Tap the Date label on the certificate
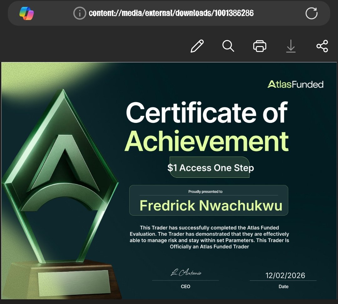Viewport: 338px width, 304px height. click(x=284, y=286)
